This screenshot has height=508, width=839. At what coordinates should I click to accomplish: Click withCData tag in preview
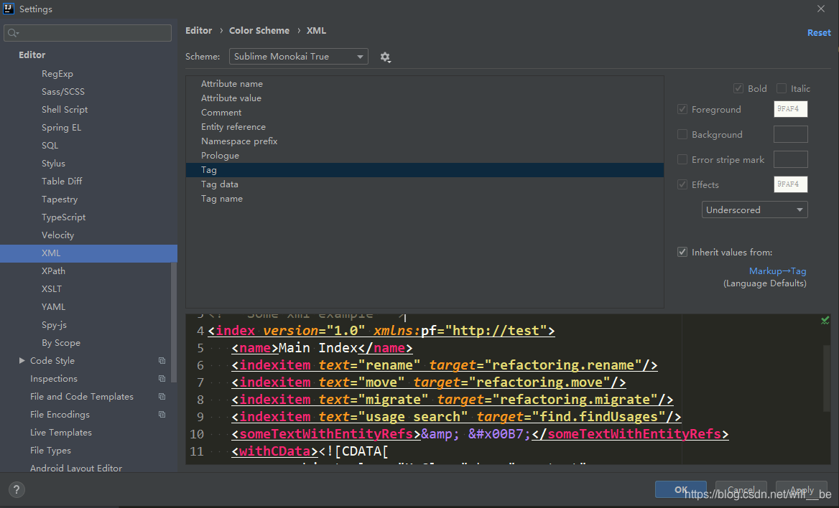(x=274, y=451)
